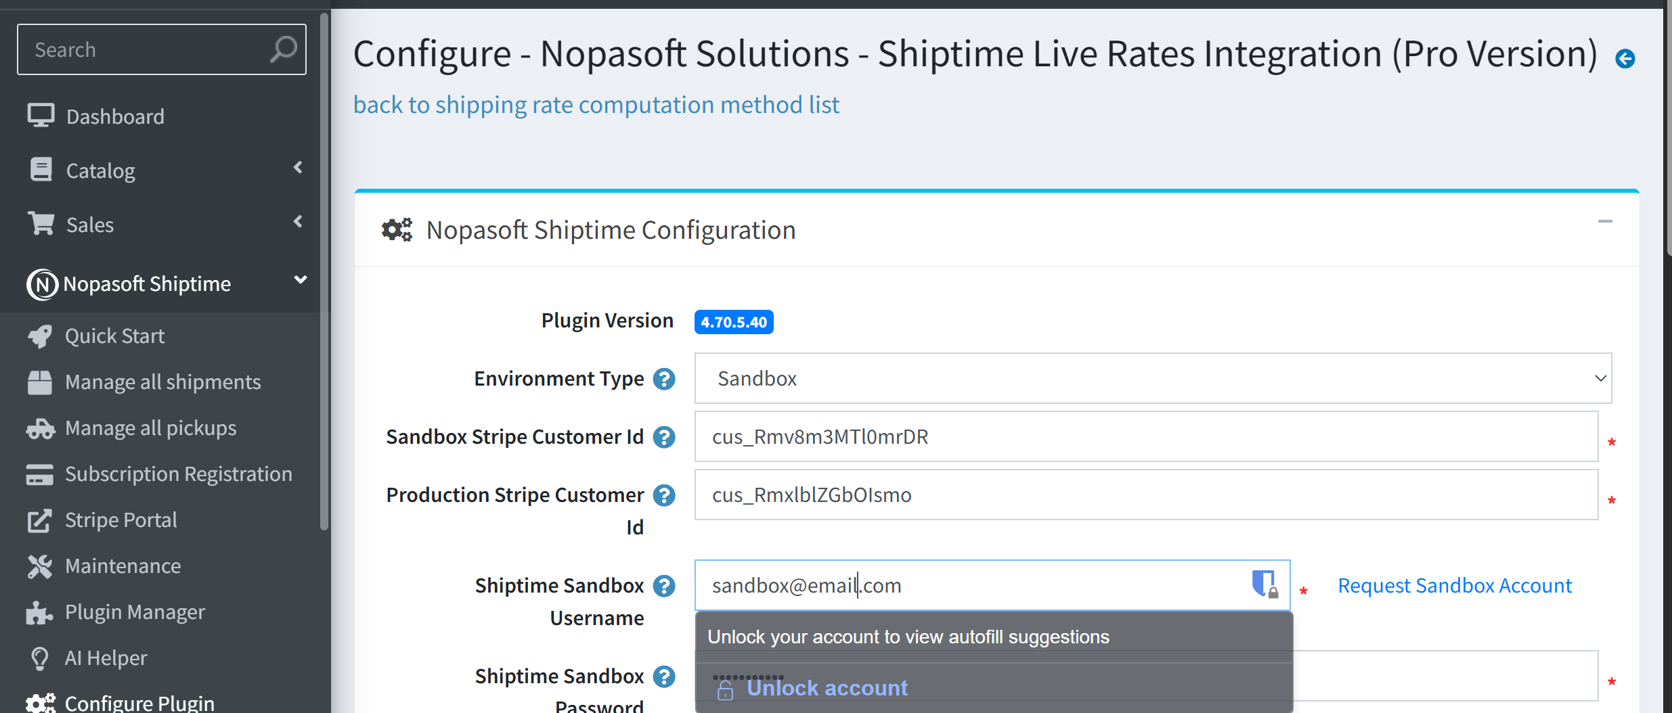
Task: Click the search magnifier icon
Action: click(283, 49)
